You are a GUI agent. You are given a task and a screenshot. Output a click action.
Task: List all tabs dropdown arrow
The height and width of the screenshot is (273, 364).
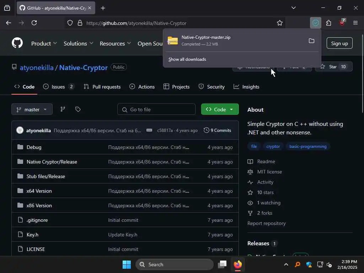point(293,8)
